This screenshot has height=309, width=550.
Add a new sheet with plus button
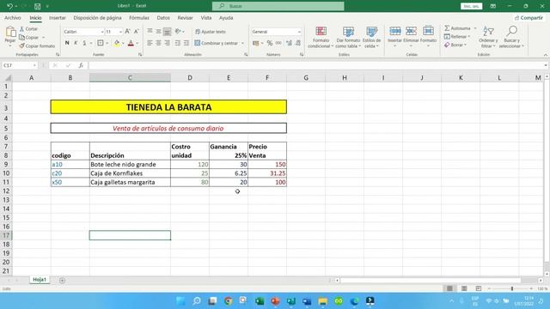[62, 280]
